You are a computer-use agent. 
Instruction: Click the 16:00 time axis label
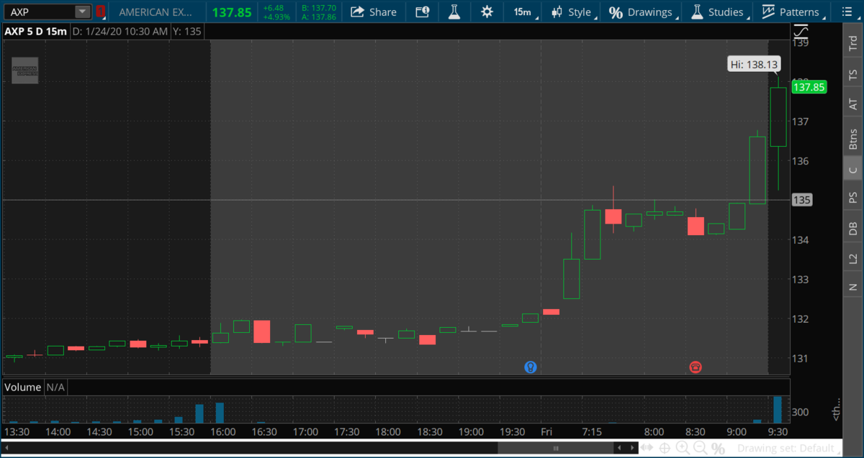(x=223, y=432)
